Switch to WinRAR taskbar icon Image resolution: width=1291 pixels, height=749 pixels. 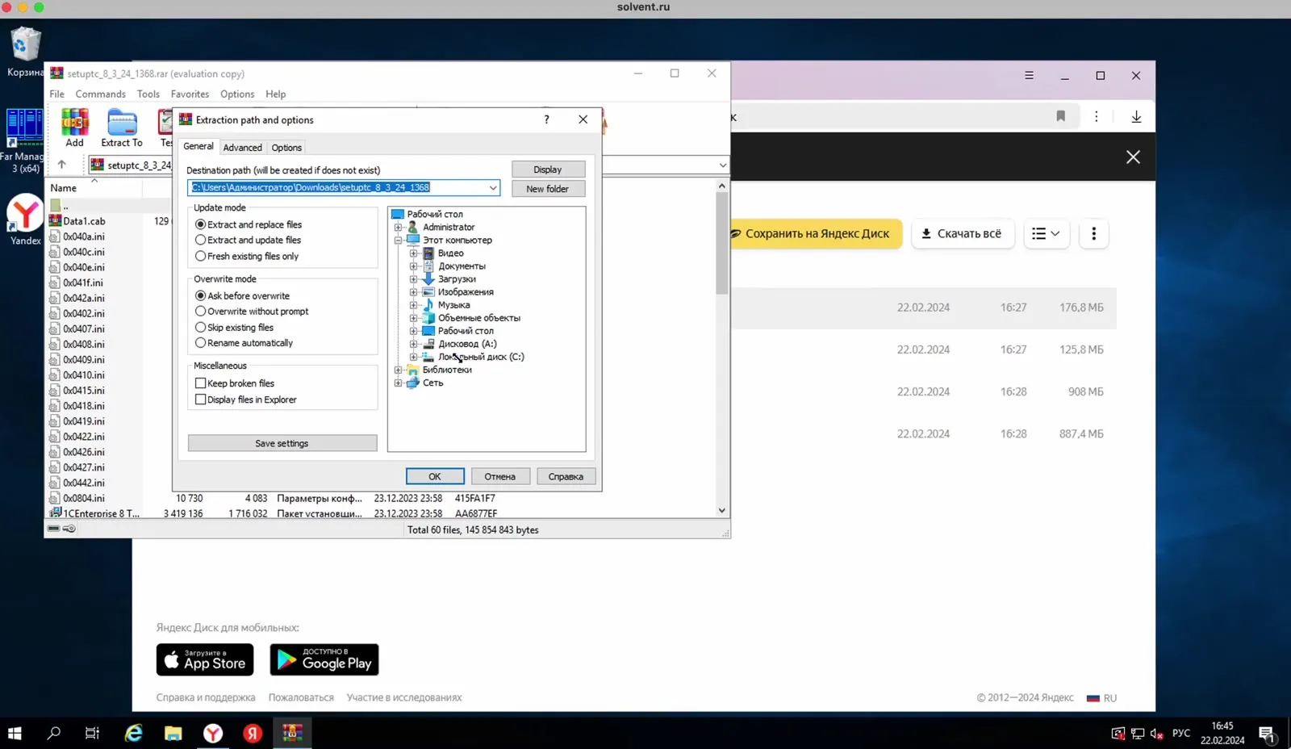pyautogui.click(x=292, y=733)
